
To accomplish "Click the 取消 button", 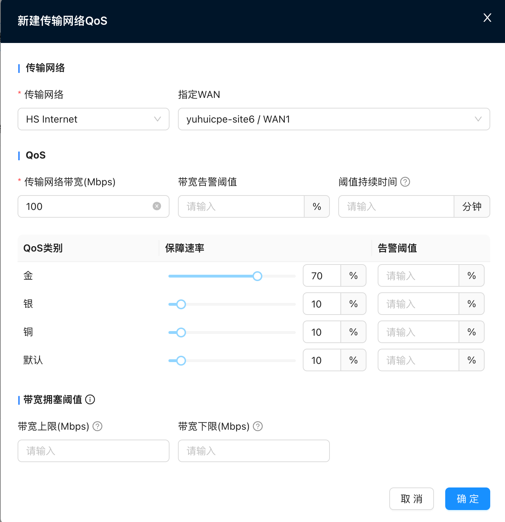I will tap(411, 499).
